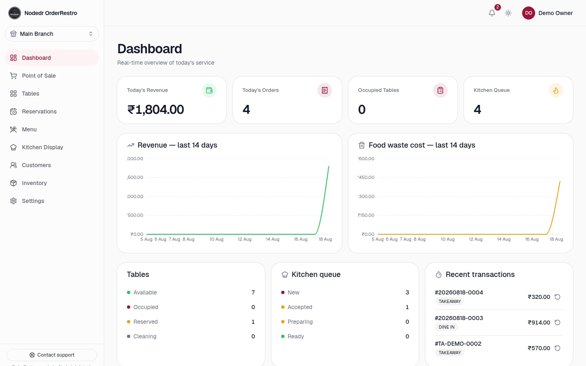Open the Tables page
The width and height of the screenshot is (586, 366).
(x=52, y=94)
